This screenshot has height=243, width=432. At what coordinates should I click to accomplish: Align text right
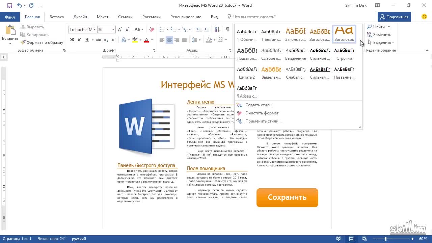177,40
